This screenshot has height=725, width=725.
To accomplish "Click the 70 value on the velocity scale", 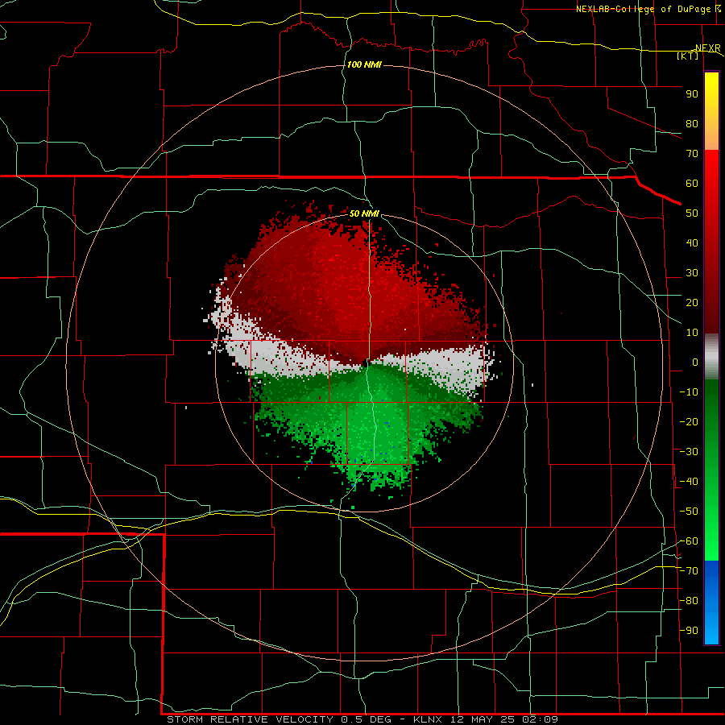I will pos(692,154).
